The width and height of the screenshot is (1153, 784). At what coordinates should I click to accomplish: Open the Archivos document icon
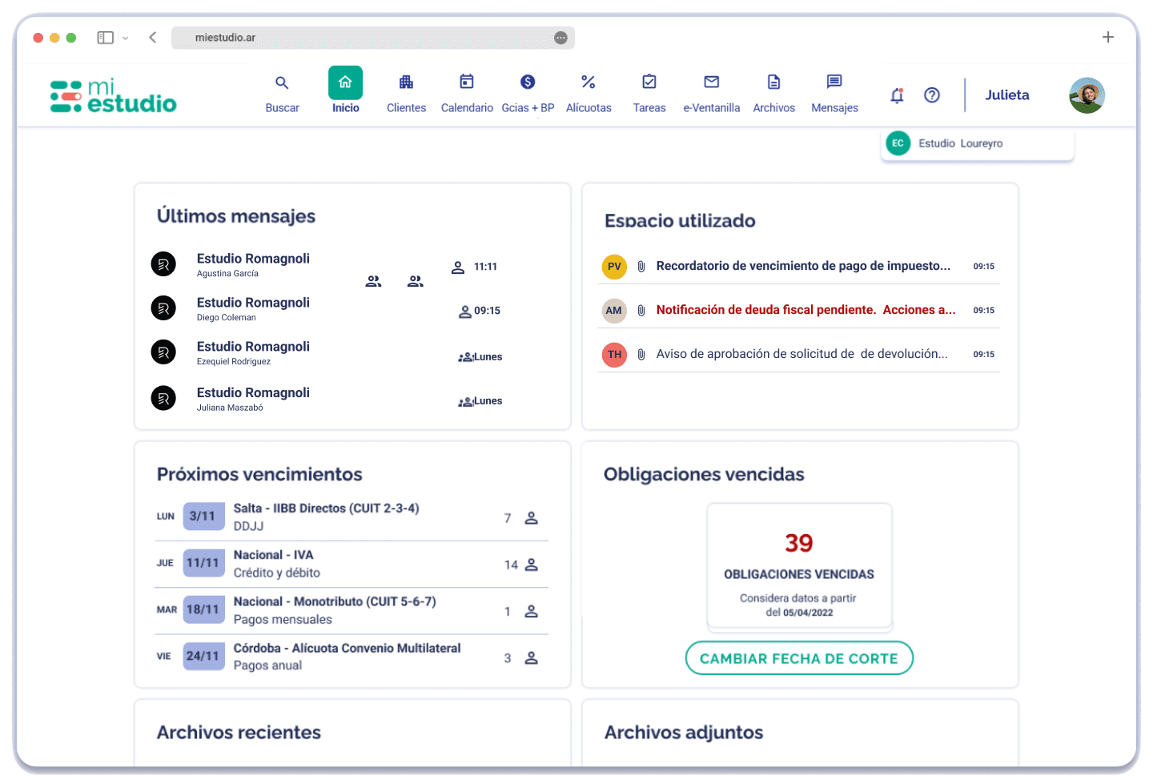[x=773, y=82]
